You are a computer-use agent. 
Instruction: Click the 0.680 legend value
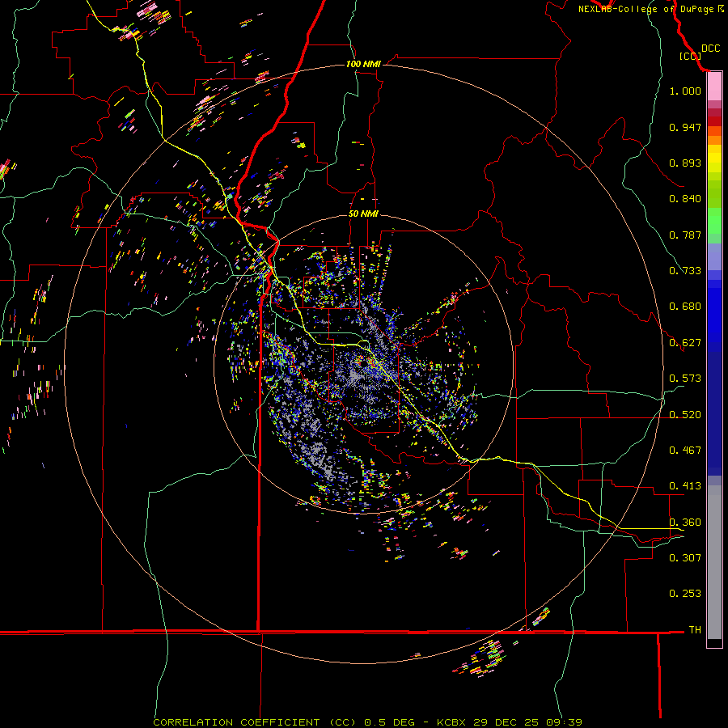coord(685,307)
